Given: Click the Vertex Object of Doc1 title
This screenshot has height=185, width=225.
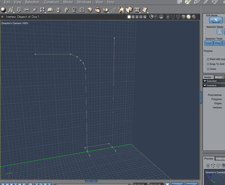Looking at the screenshot, I should pos(22,17).
